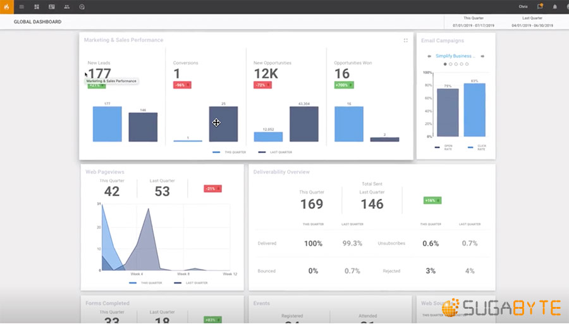Image resolution: width=569 pixels, height=324 pixels.
Task: Toggle Last Quarter legend in Marketing chart
Action: tap(275, 153)
